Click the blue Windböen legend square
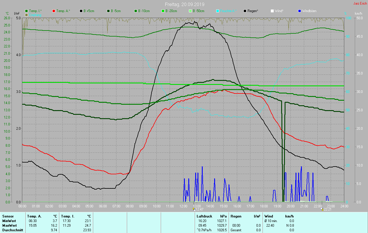The width and height of the screenshot is (368, 233). pyautogui.click(x=299, y=11)
